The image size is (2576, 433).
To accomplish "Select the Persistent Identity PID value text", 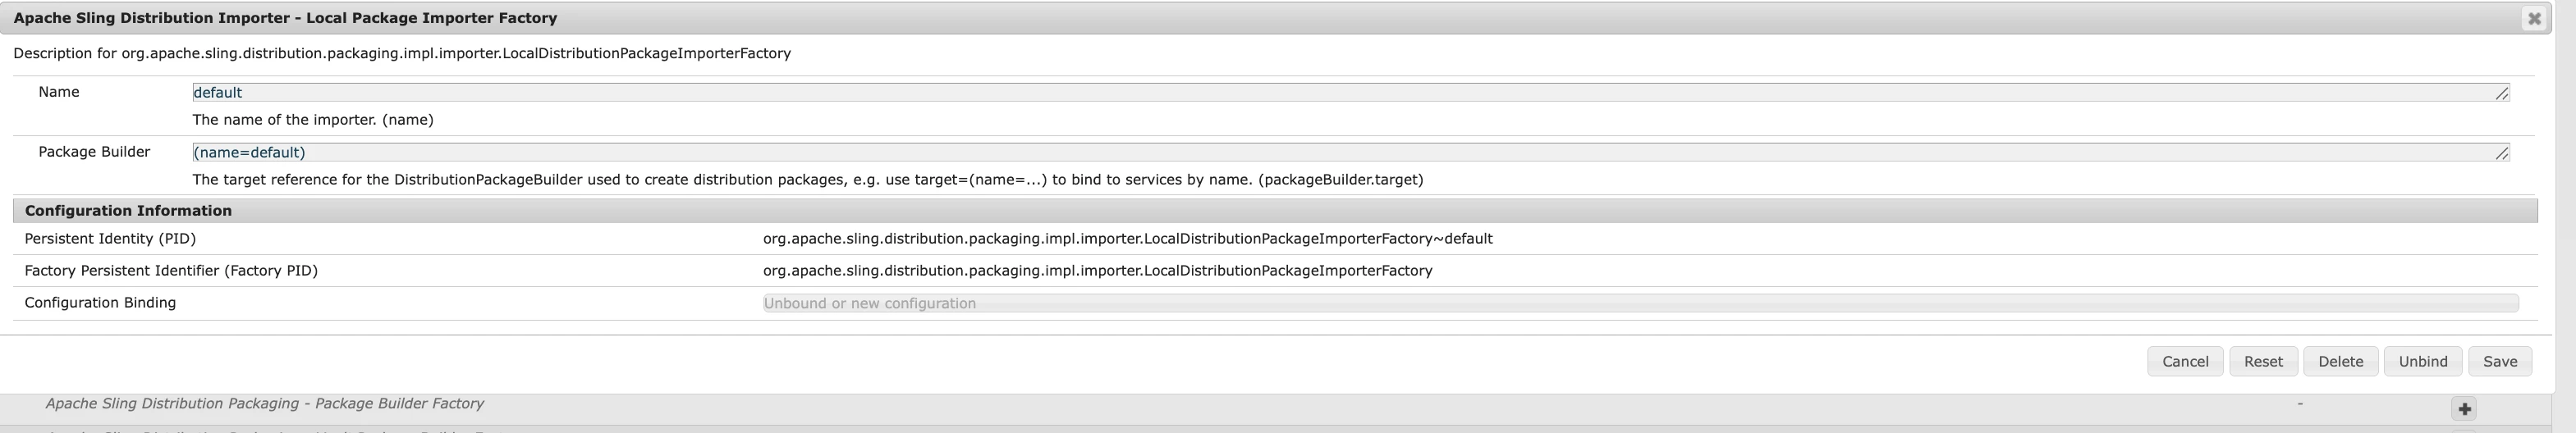I will 1128,239.
